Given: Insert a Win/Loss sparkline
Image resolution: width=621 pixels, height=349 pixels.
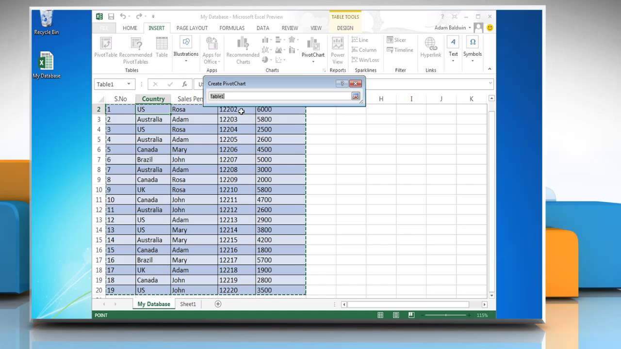Looking at the screenshot, I should click(x=365, y=60).
